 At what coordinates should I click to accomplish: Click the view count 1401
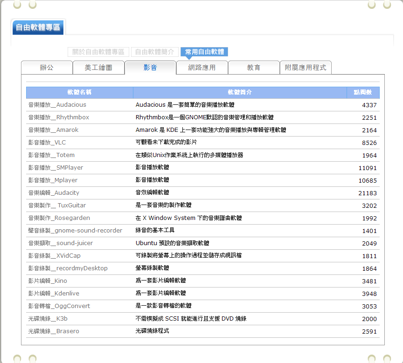click(x=369, y=231)
